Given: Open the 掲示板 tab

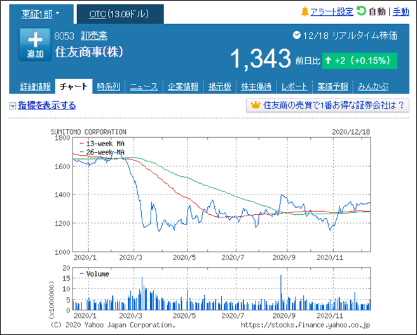Looking at the screenshot, I should 220,86.
